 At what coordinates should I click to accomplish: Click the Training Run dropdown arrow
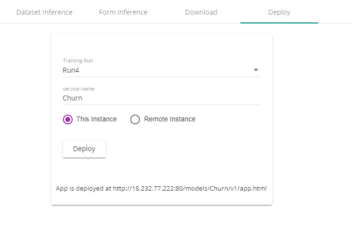tap(256, 70)
